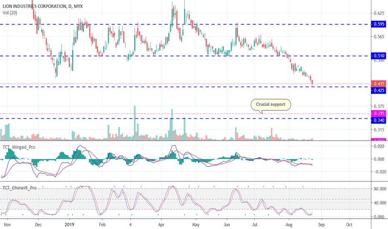Click the 80.000 value on Eminent scale
The height and width of the screenshot is (229, 388).
tap(380, 189)
